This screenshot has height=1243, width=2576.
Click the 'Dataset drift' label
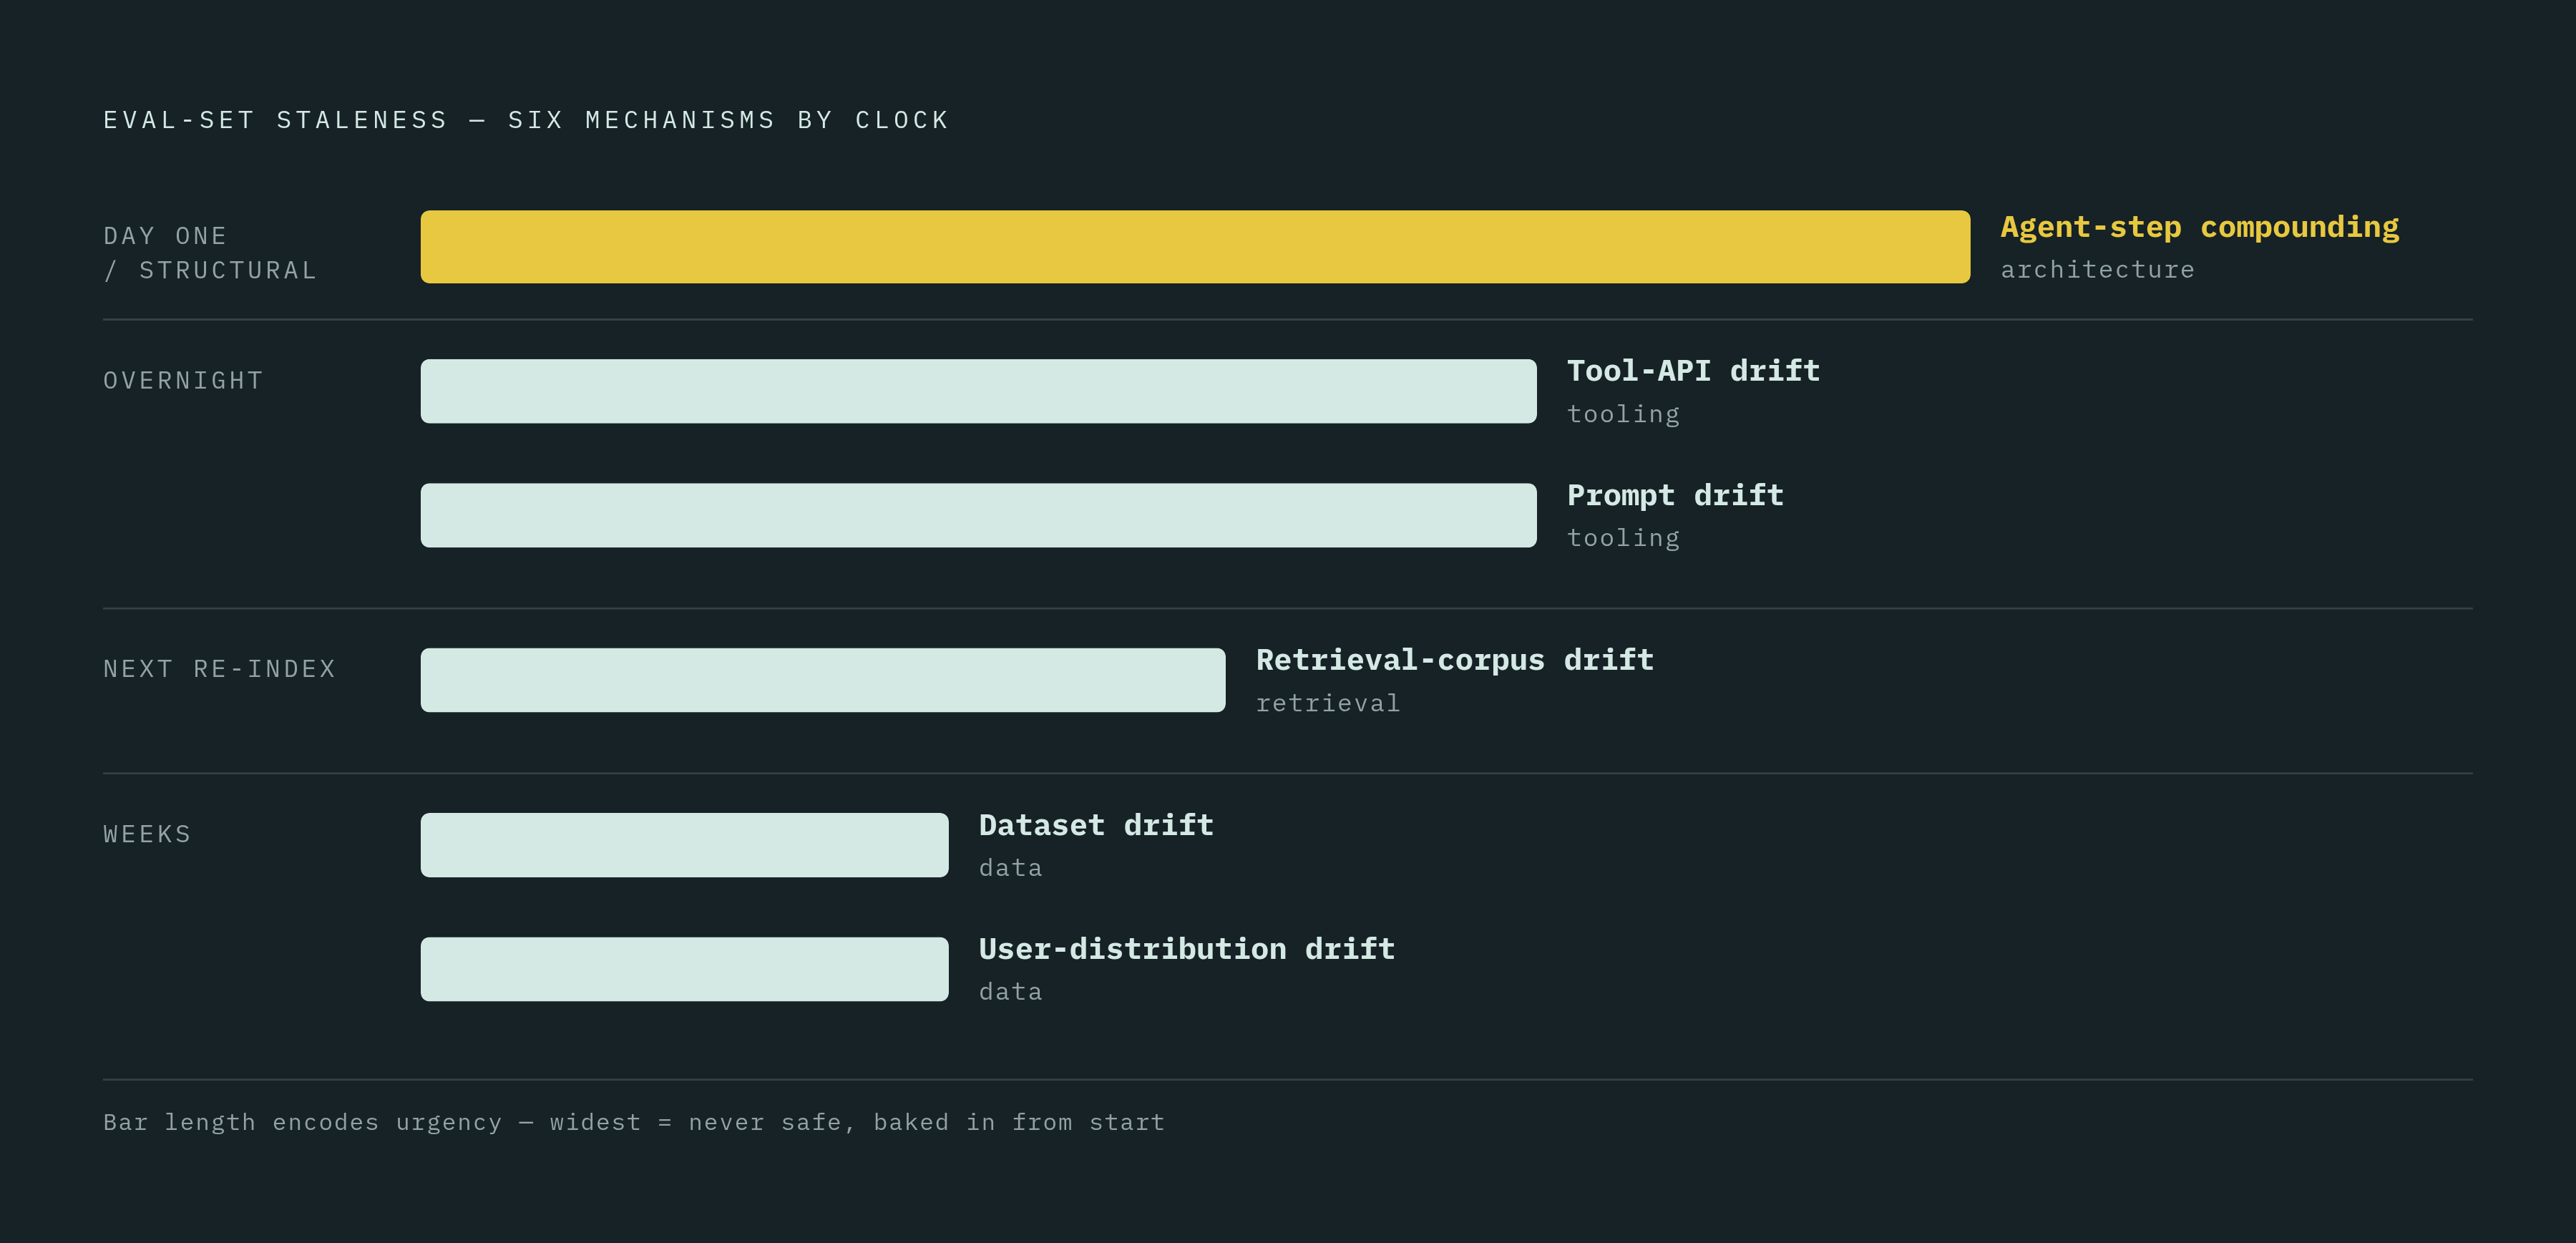tap(1096, 825)
